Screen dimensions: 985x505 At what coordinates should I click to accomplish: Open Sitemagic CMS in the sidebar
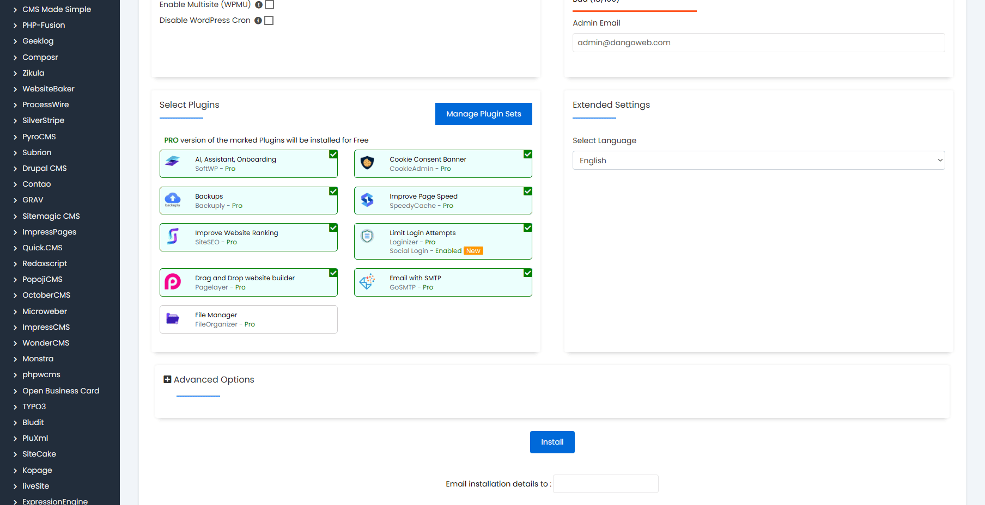tap(51, 216)
